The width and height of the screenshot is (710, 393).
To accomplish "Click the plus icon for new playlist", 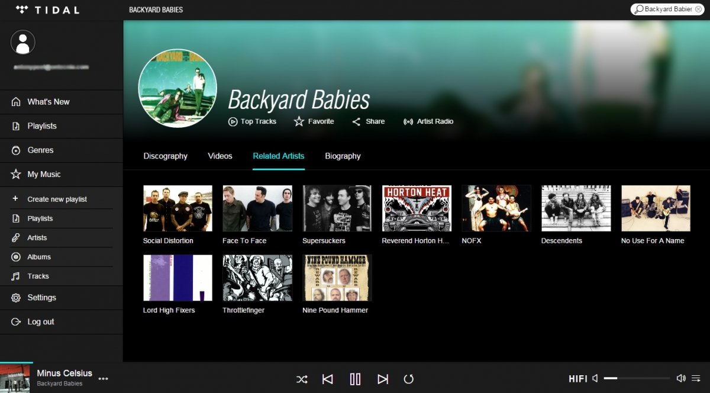I will pos(15,199).
